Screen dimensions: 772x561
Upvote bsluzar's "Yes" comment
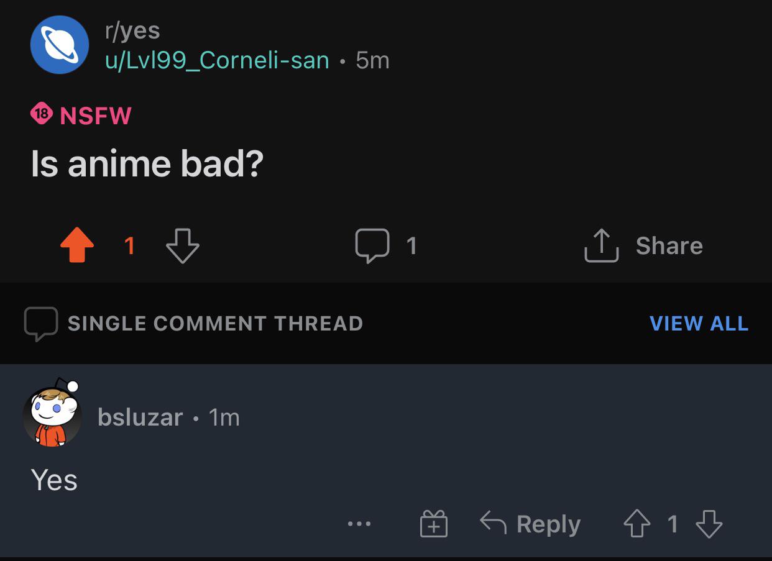coord(637,524)
